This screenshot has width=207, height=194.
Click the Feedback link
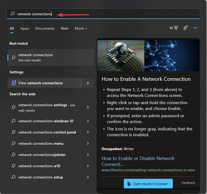point(188,183)
